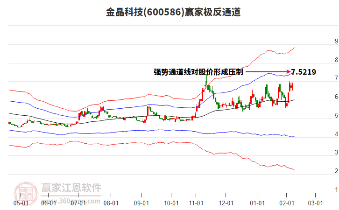
Task: Click price axis label 8
Action: tap(336, 60)
